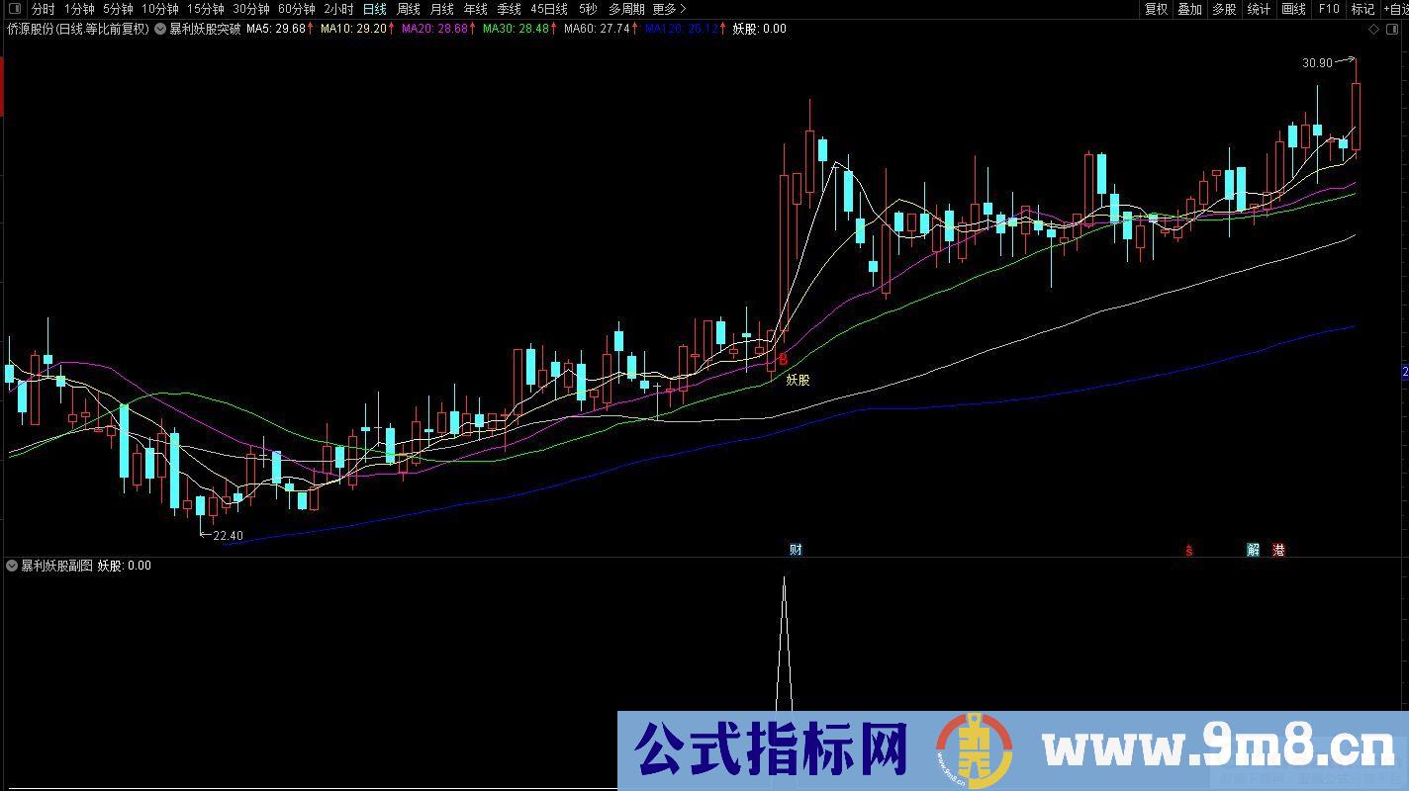The height and width of the screenshot is (791, 1409).
Task: Select the 月线 monthly period tab
Action: [441, 9]
